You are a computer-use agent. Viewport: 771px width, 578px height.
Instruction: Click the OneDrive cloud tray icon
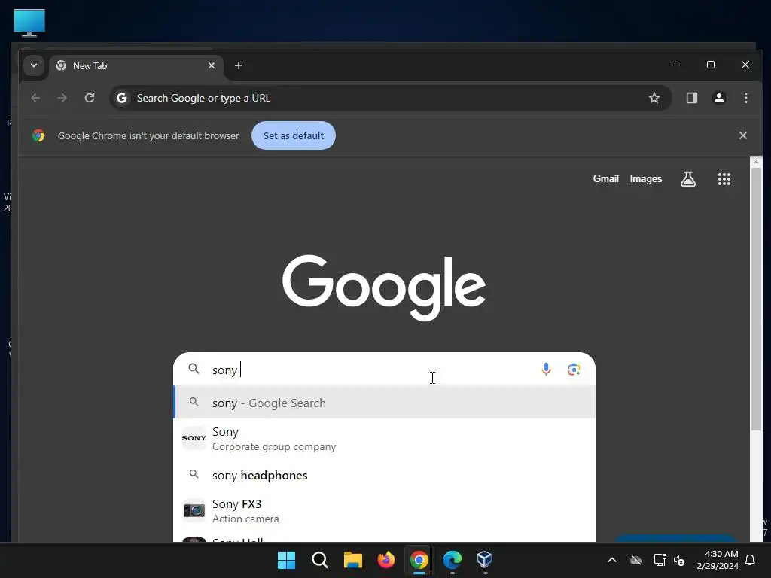tap(636, 560)
